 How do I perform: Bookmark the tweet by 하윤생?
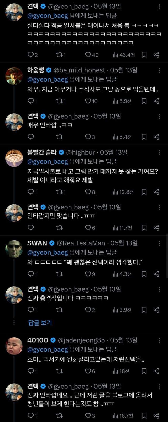[x=144, y=101]
